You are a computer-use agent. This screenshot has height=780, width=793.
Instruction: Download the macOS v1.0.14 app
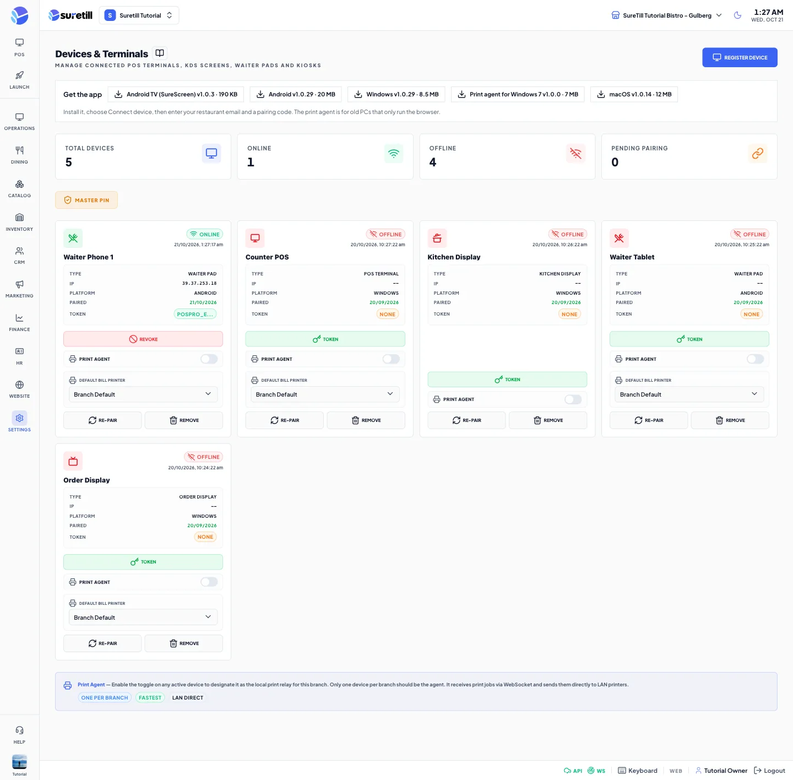pos(634,94)
